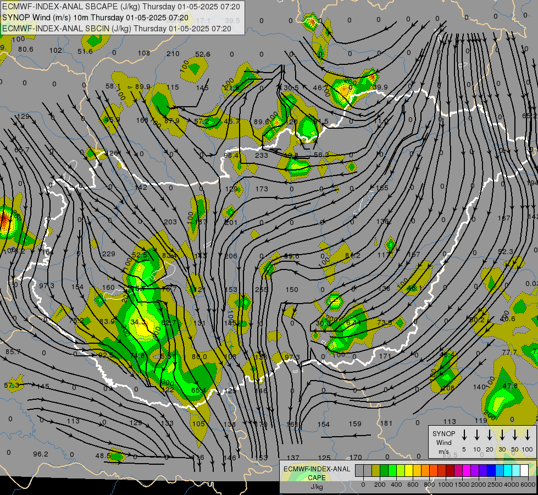Click the map value '105'
Viewport: 538px width, 495px height.
tap(198, 424)
